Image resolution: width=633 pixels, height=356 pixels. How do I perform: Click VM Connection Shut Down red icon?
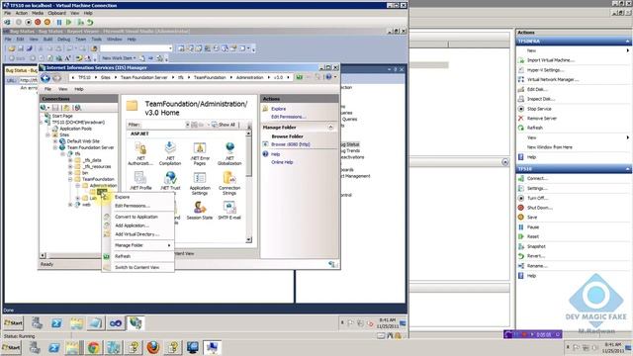coord(38,22)
